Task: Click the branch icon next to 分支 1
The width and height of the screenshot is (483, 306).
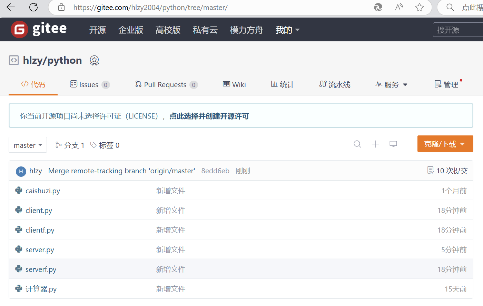Action: pyautogui.click(x=59, y=145)
